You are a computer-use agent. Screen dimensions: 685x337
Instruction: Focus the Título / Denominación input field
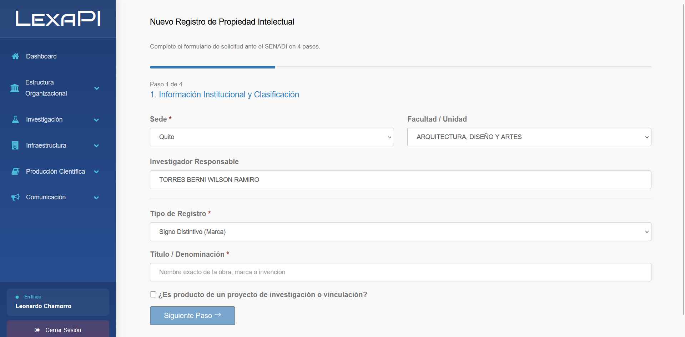pyautogui.click(x=401, y=272)
